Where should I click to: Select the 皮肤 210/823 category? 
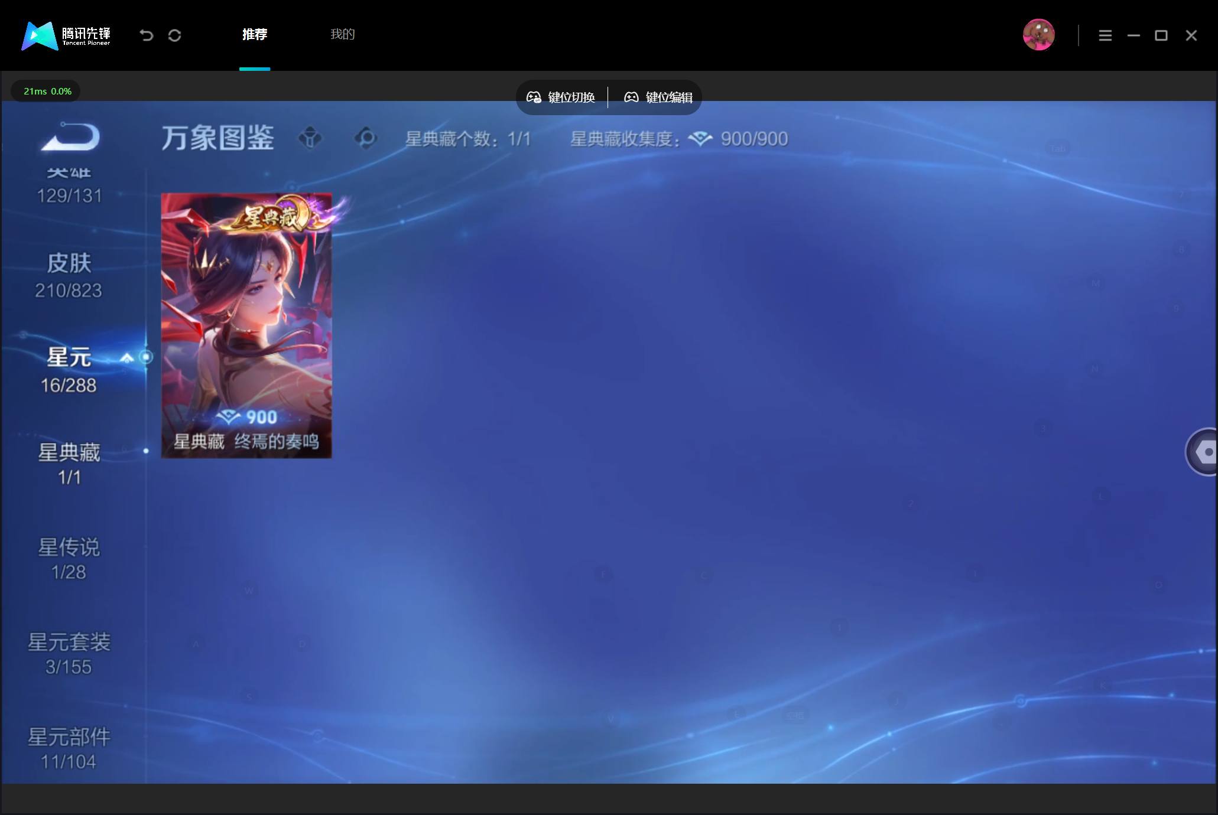tap(69, 276)
